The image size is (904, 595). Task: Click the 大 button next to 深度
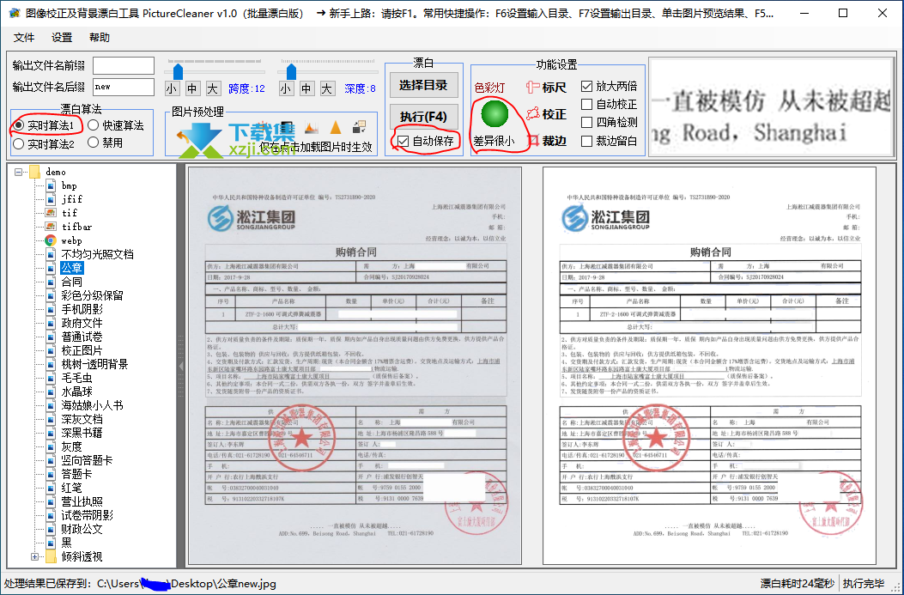327,88
